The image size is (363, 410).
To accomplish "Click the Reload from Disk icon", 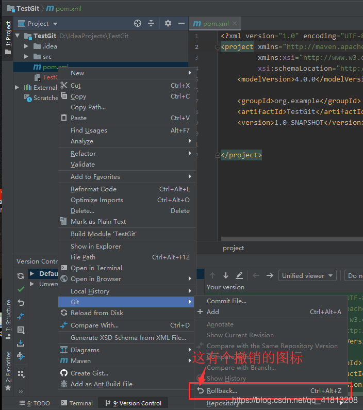I will pos(64,313).
